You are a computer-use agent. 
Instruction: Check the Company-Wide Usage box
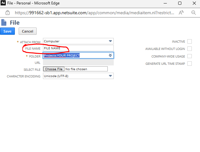click(190, 56)
